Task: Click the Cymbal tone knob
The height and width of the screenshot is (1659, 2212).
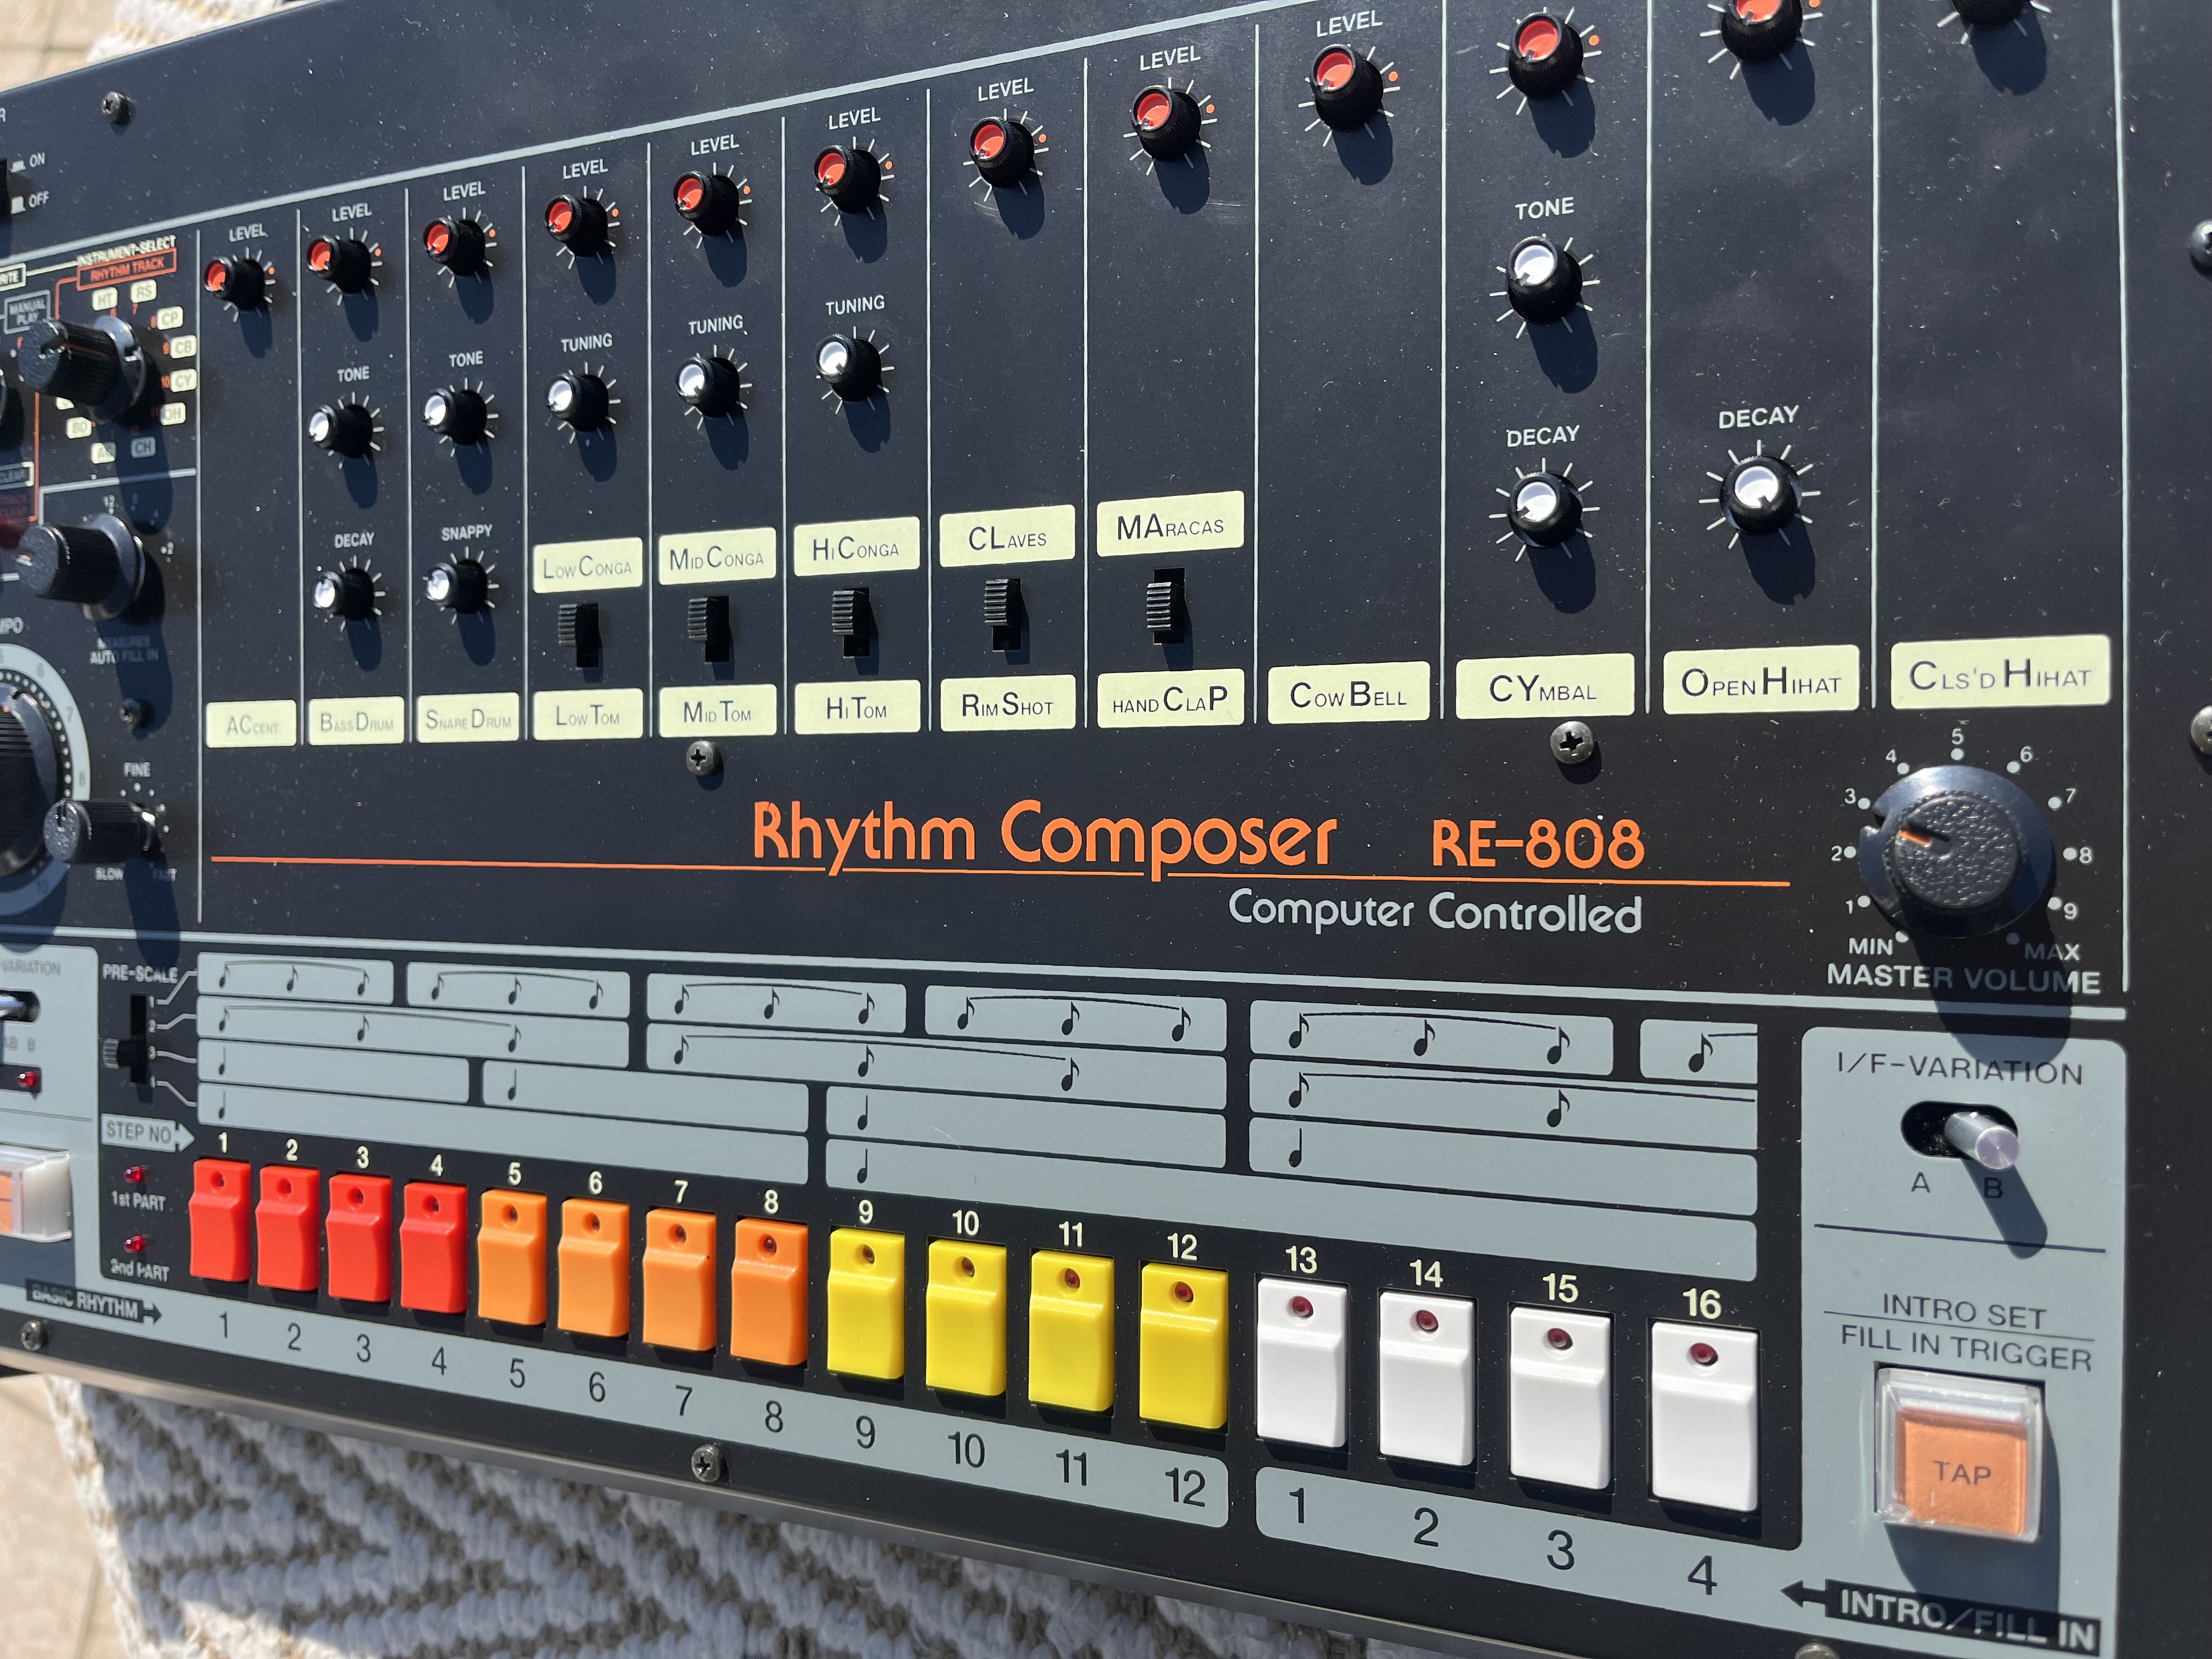Action: tap(1543, 279)
